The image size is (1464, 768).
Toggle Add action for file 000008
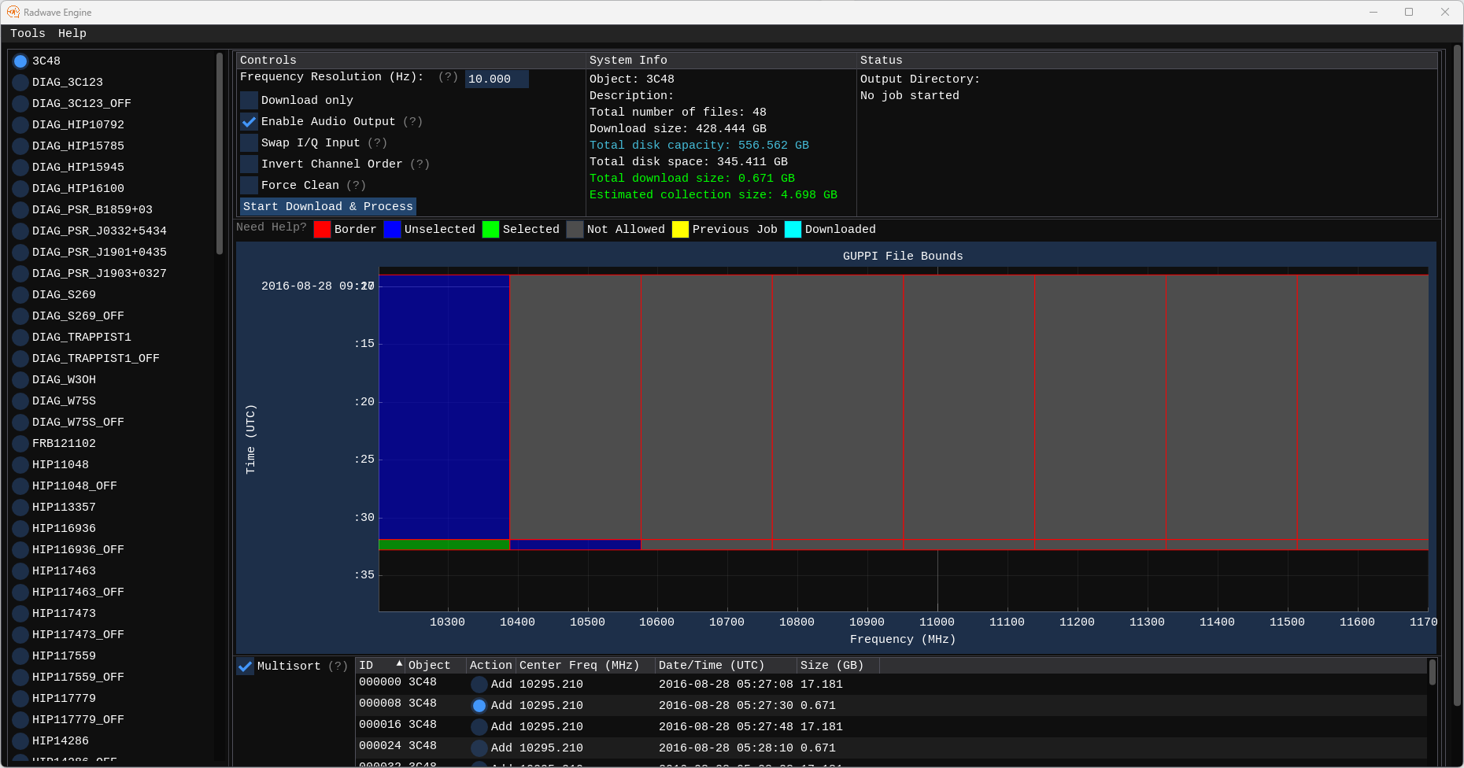click(x=479, y=706)
